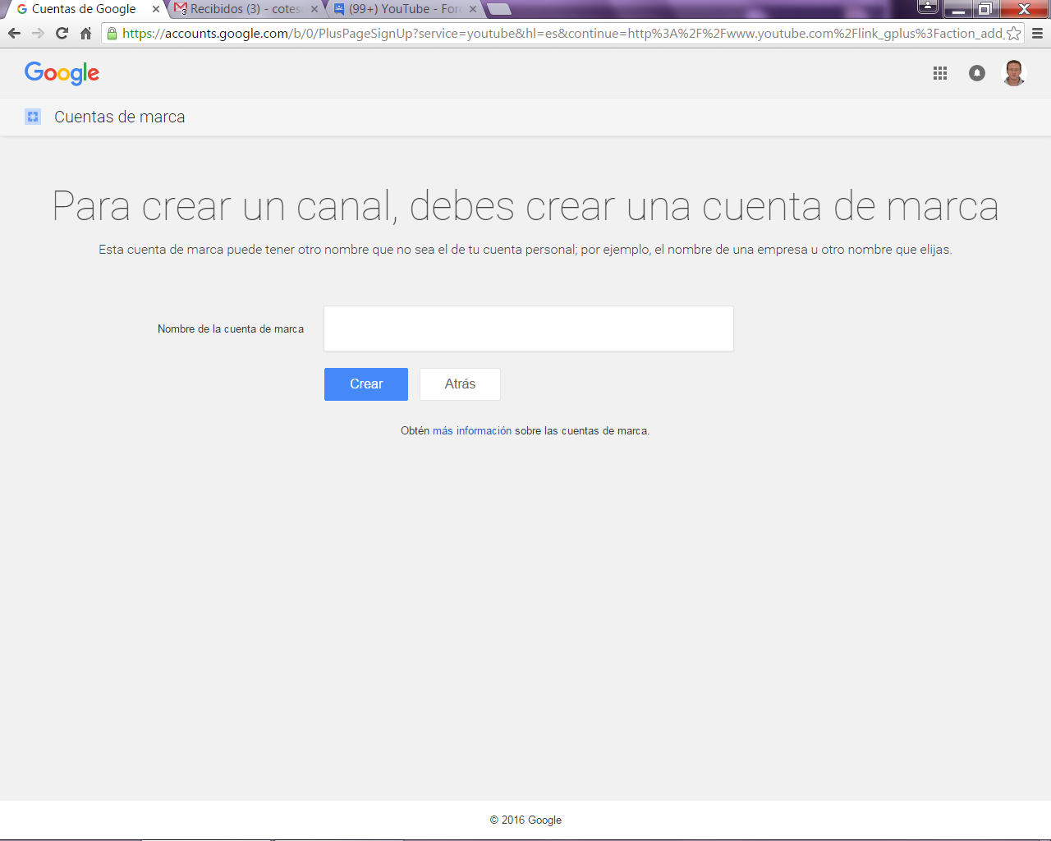
Task: Open the account profile picture
Action: (x=1015, y=73)
